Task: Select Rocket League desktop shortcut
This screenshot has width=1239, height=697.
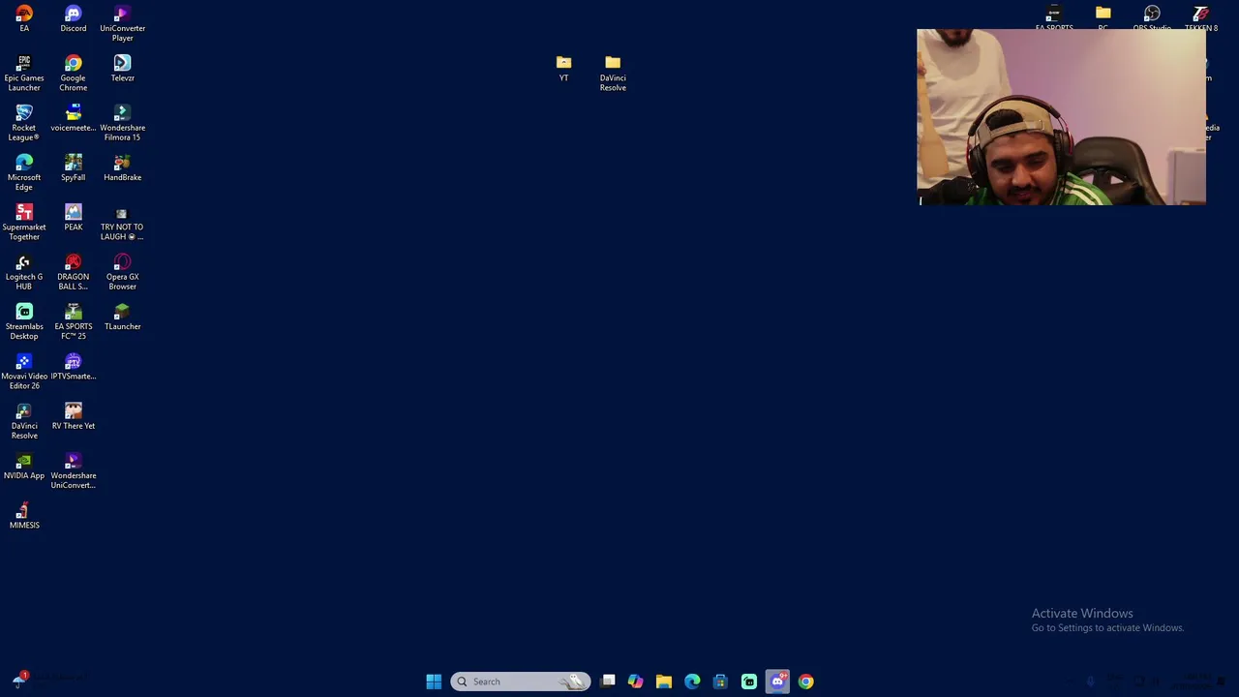Action: coord(24,123)
